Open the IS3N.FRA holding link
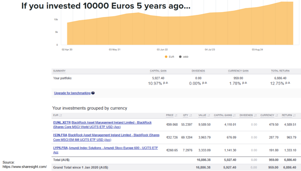The image size is (301, 171). tap(60, 135)
